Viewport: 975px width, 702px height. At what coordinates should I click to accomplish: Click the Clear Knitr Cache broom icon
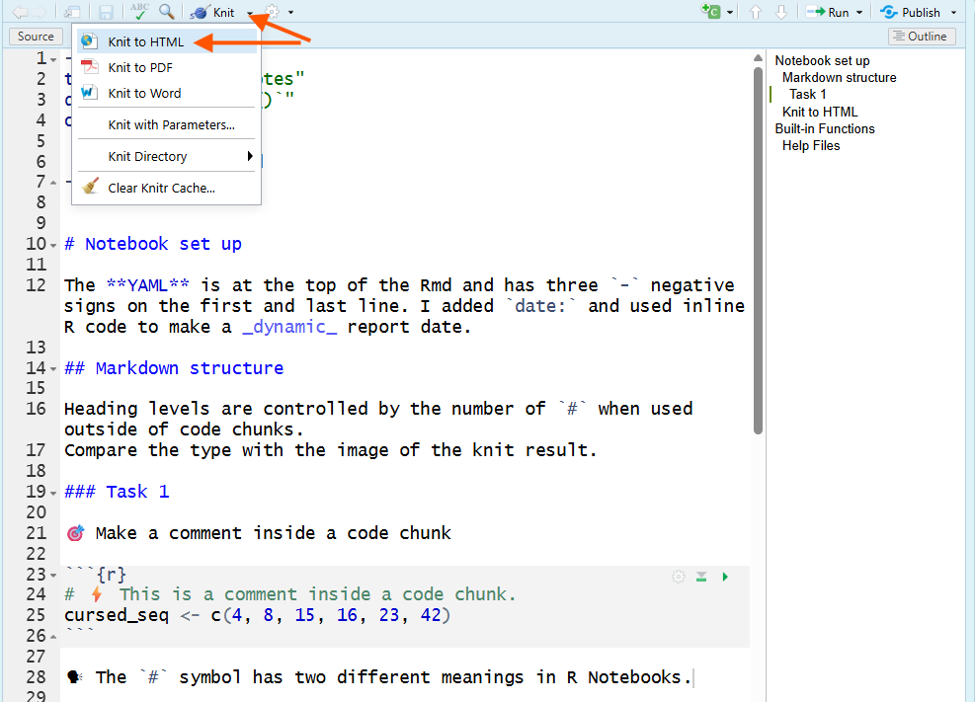[90, 187]
